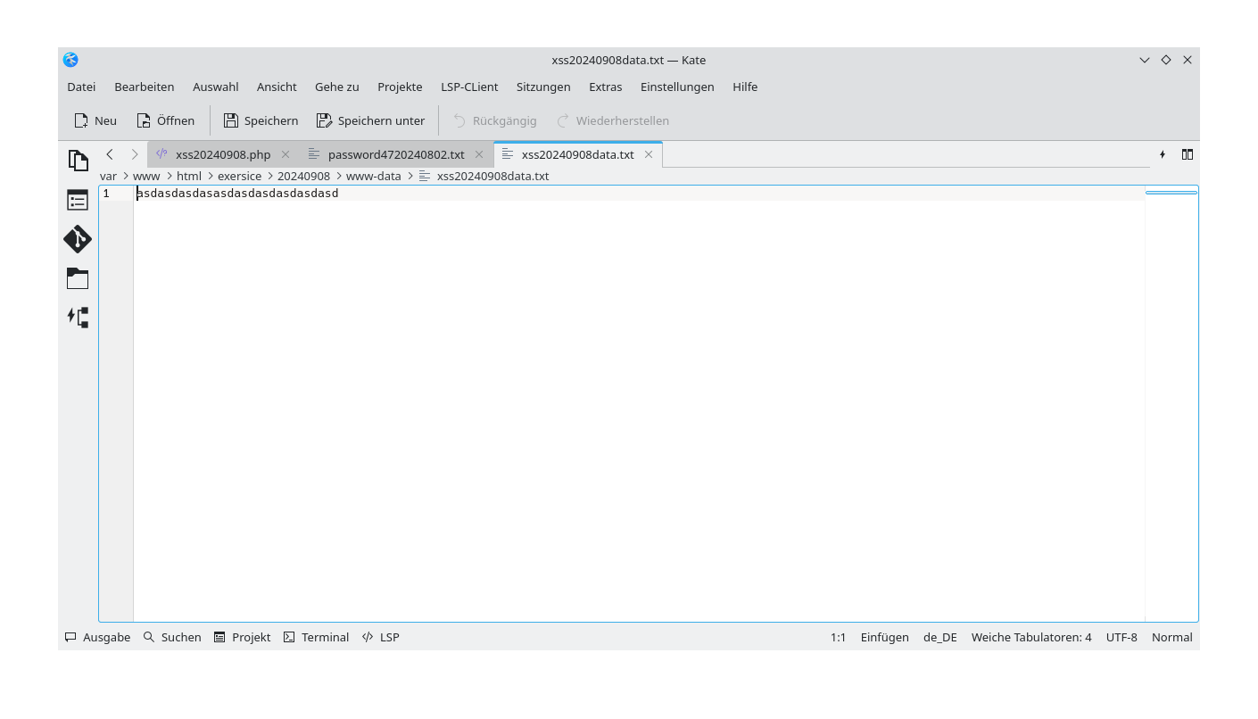Open the UTF-8 encoding selector
The image size is (1258, 719).
click(1121, 637)
